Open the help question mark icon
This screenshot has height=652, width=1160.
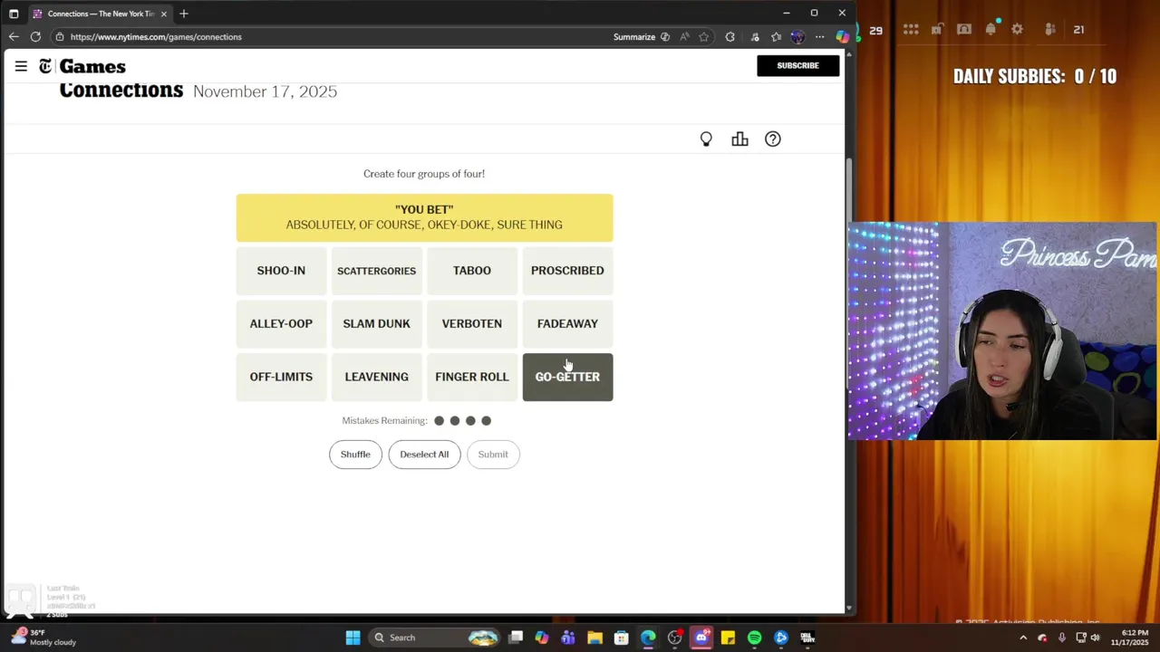pos(772,139)
